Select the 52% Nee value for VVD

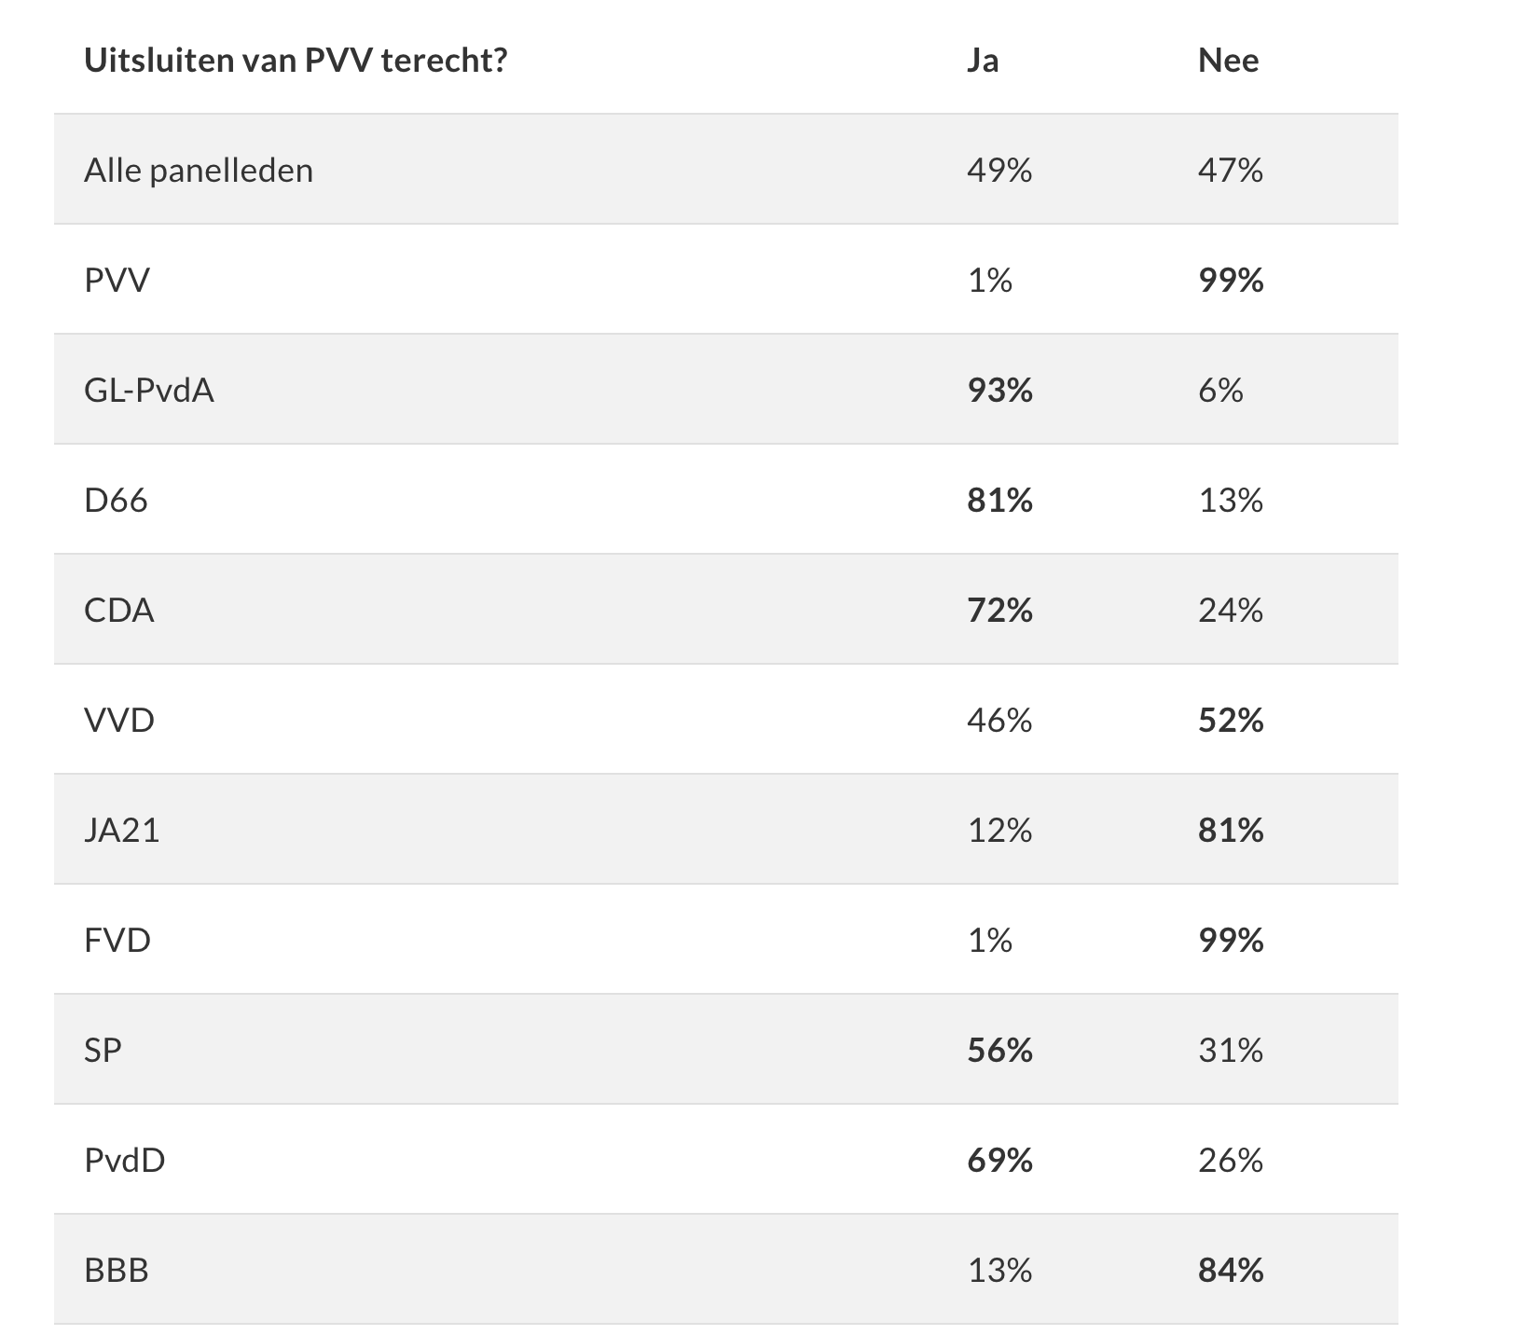pos(1231,721)
